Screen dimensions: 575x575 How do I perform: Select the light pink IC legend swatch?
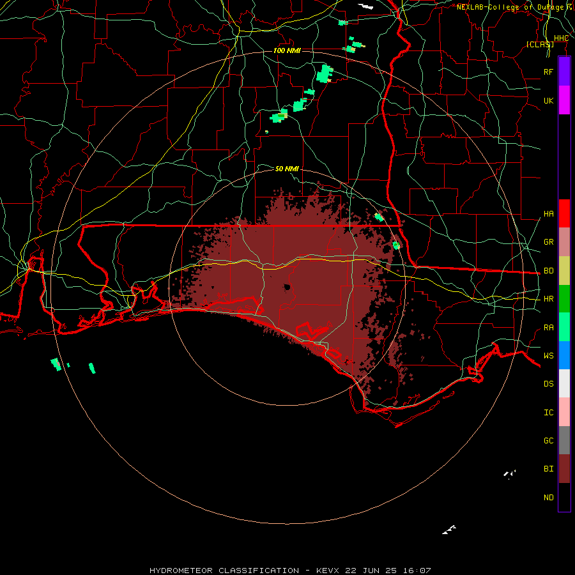pos(564,412)
